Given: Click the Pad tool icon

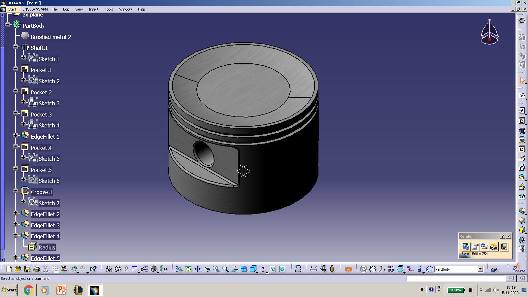Looking at the screenshot, I should [521, 111].
